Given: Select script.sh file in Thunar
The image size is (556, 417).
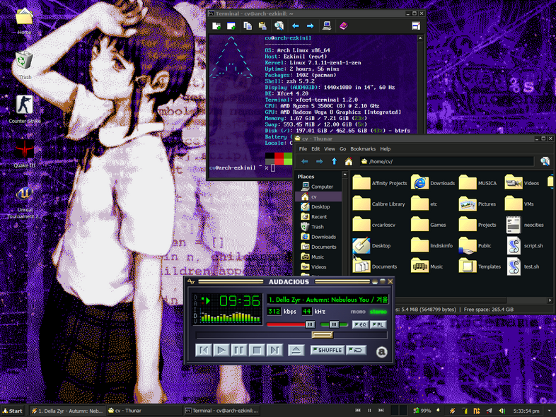Looking at the screenshot, I should [x=525, y=245].
